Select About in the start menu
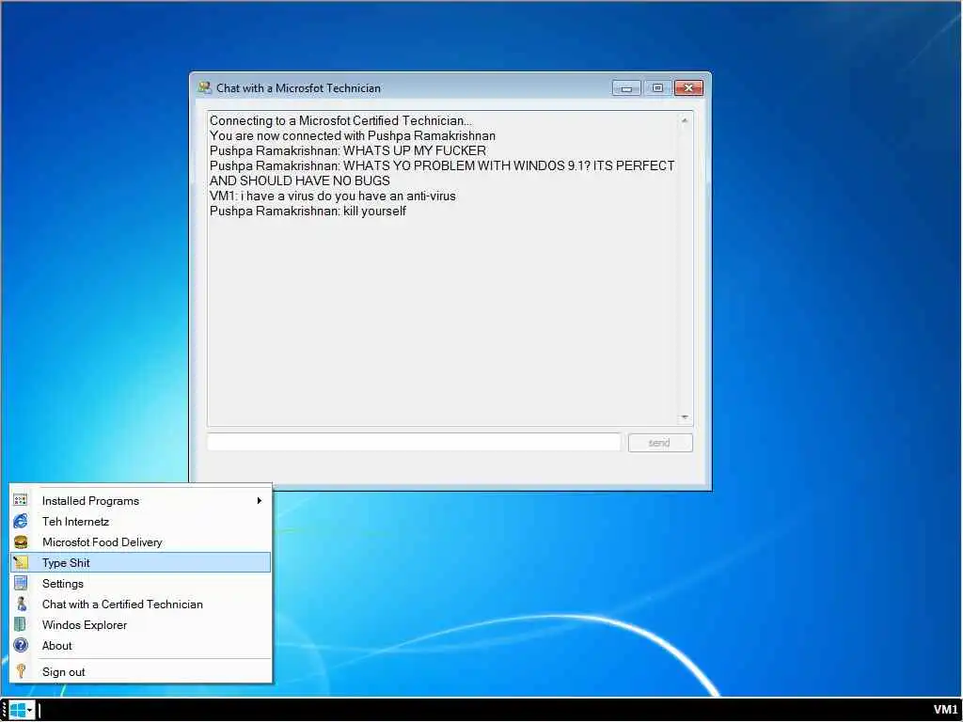963x722 pixels. 141,645
